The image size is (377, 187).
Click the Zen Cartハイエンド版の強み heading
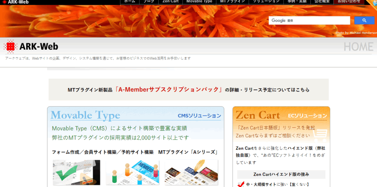tap(281, 174)
